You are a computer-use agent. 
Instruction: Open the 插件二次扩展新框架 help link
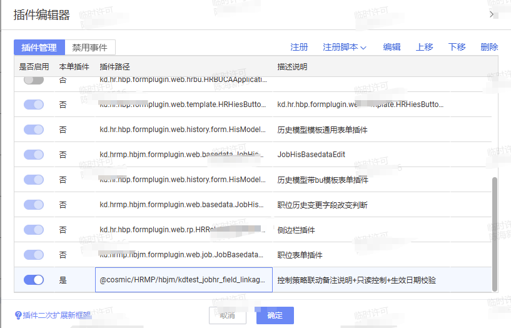click(57, 315)
